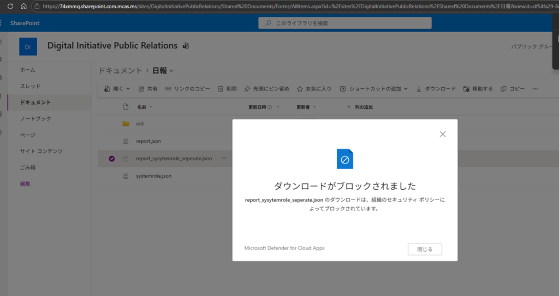Open the report.json file
The height and width of the screenshot is (296, 559).
(x=148, y=141)
